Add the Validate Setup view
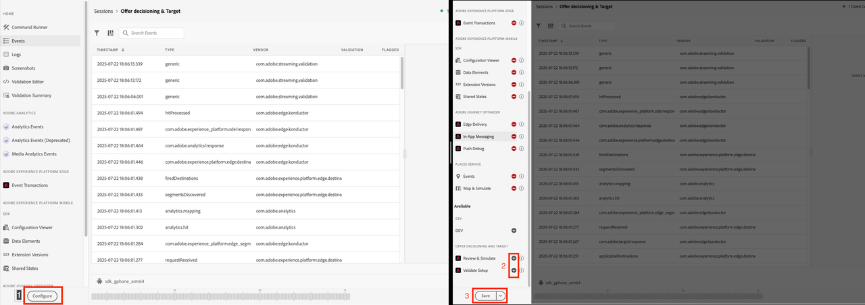 click(x=514, y=271)
